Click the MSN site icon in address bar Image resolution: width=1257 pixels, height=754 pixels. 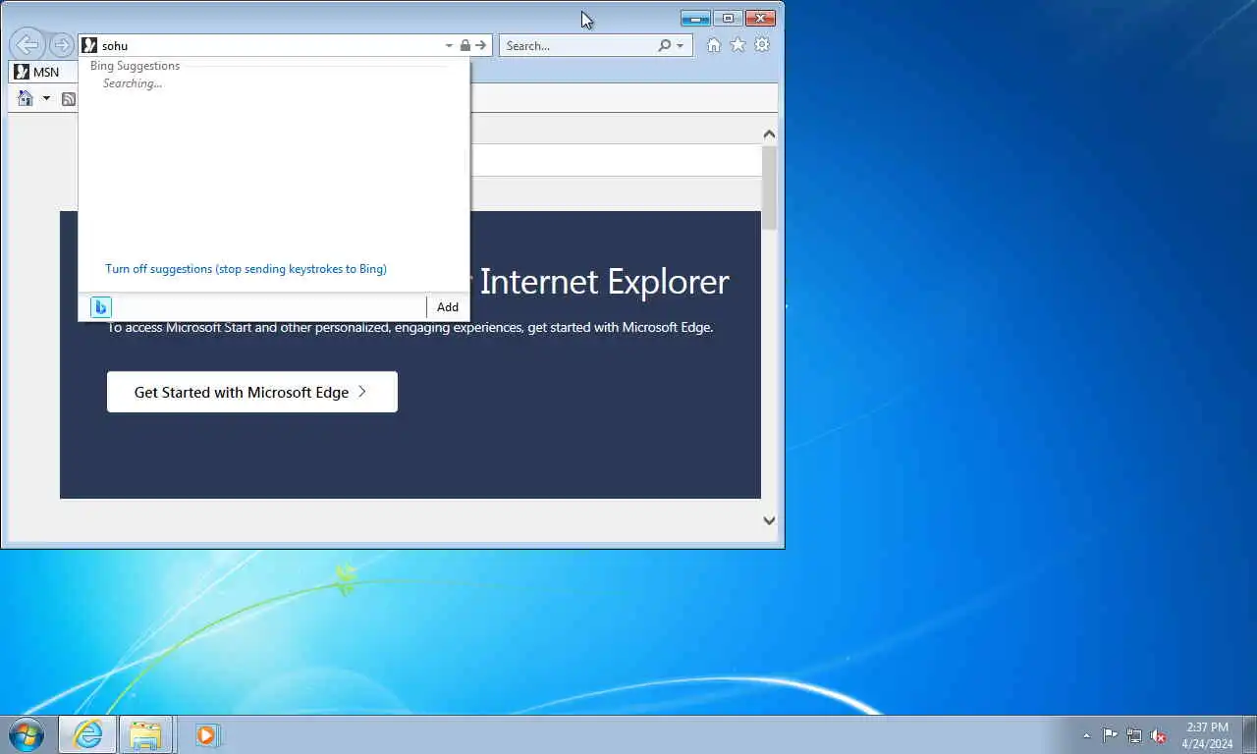(x=89, y=45)
